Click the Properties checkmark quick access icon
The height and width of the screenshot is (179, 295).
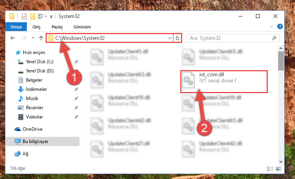pyautogui.click(x=24, y=16)
